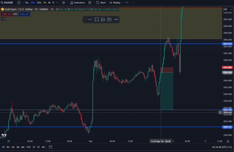234x152 pixels.
Task: Click the blue buy price 2083.03 button
Action: point(24,14)
